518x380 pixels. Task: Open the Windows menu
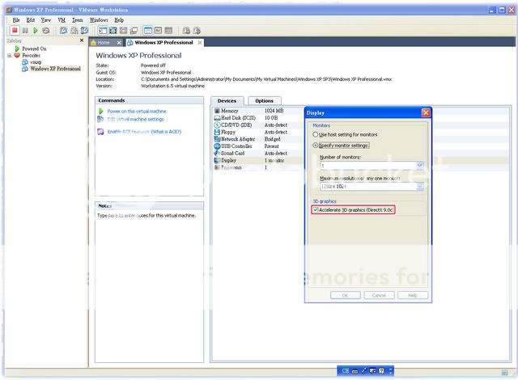coord(99,20)
